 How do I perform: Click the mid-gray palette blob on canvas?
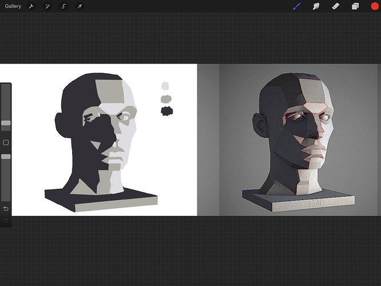point(166,99)
